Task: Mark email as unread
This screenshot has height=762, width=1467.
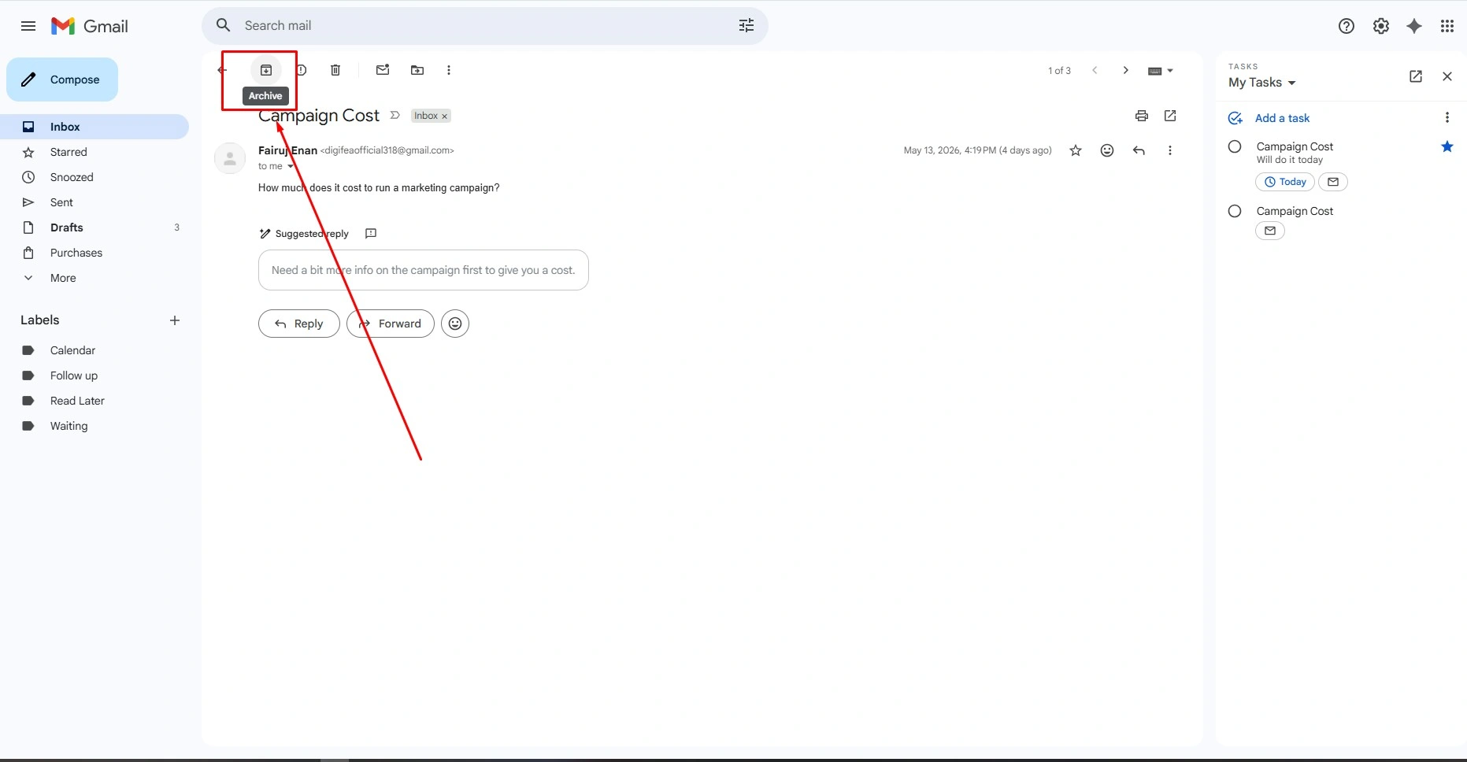Action: tap(383, 70)
